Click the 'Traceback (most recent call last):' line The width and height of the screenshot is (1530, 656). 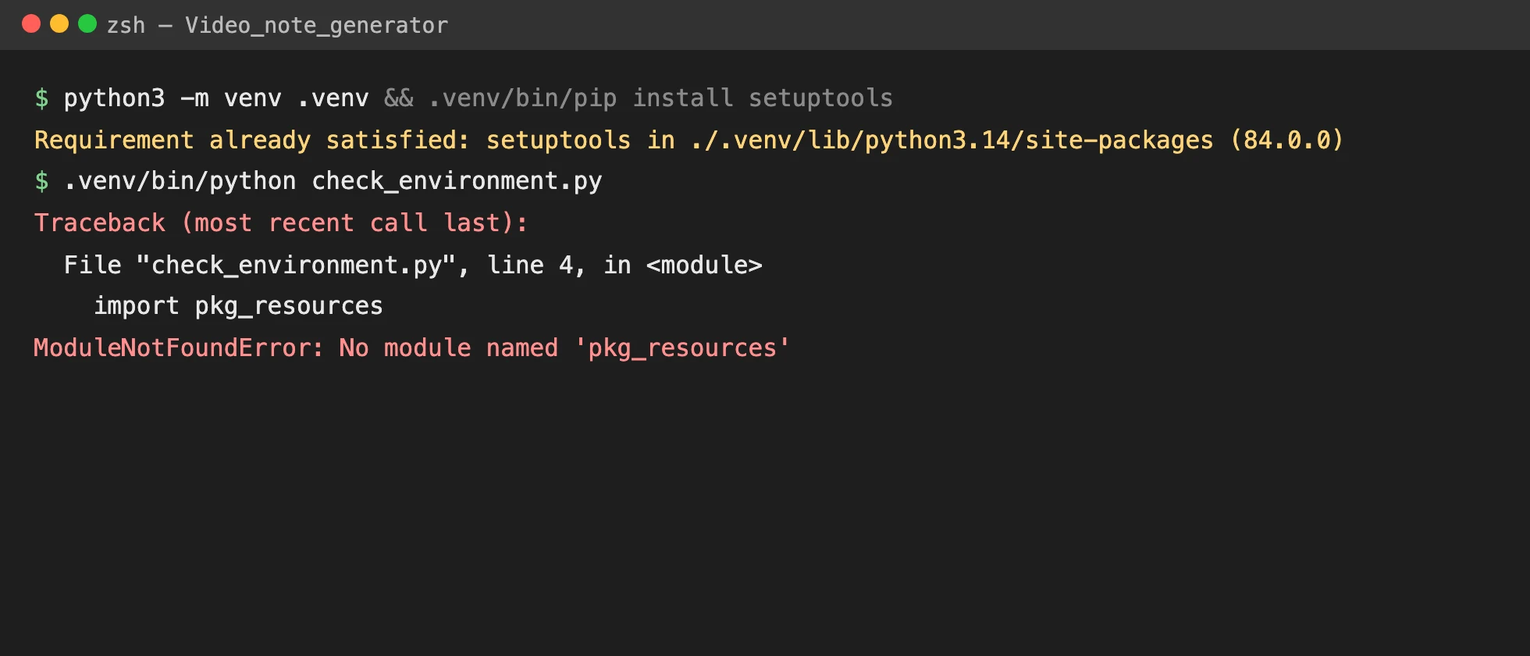[281, 223]
